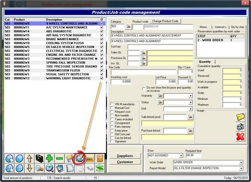251x182 pixels.
Task: Uncheck the D checkbox for BRAKE MAINTENANCE row
Action: [102, 39]
